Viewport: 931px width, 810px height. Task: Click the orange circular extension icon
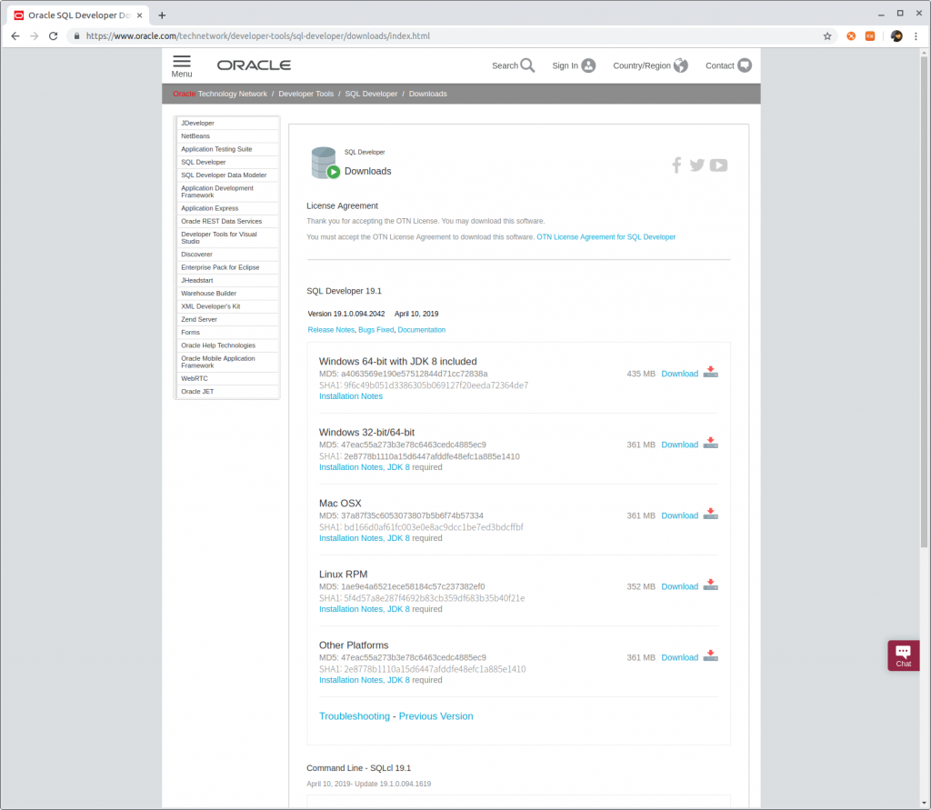(851, 36)
